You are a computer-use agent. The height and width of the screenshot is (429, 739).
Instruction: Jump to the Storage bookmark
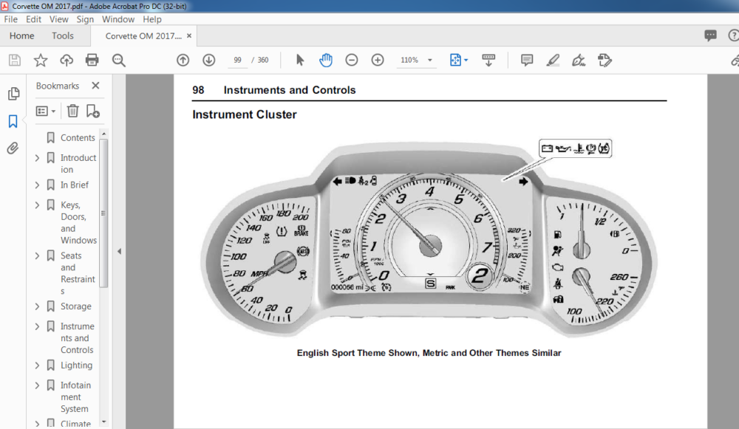click(x=76, y=306)
